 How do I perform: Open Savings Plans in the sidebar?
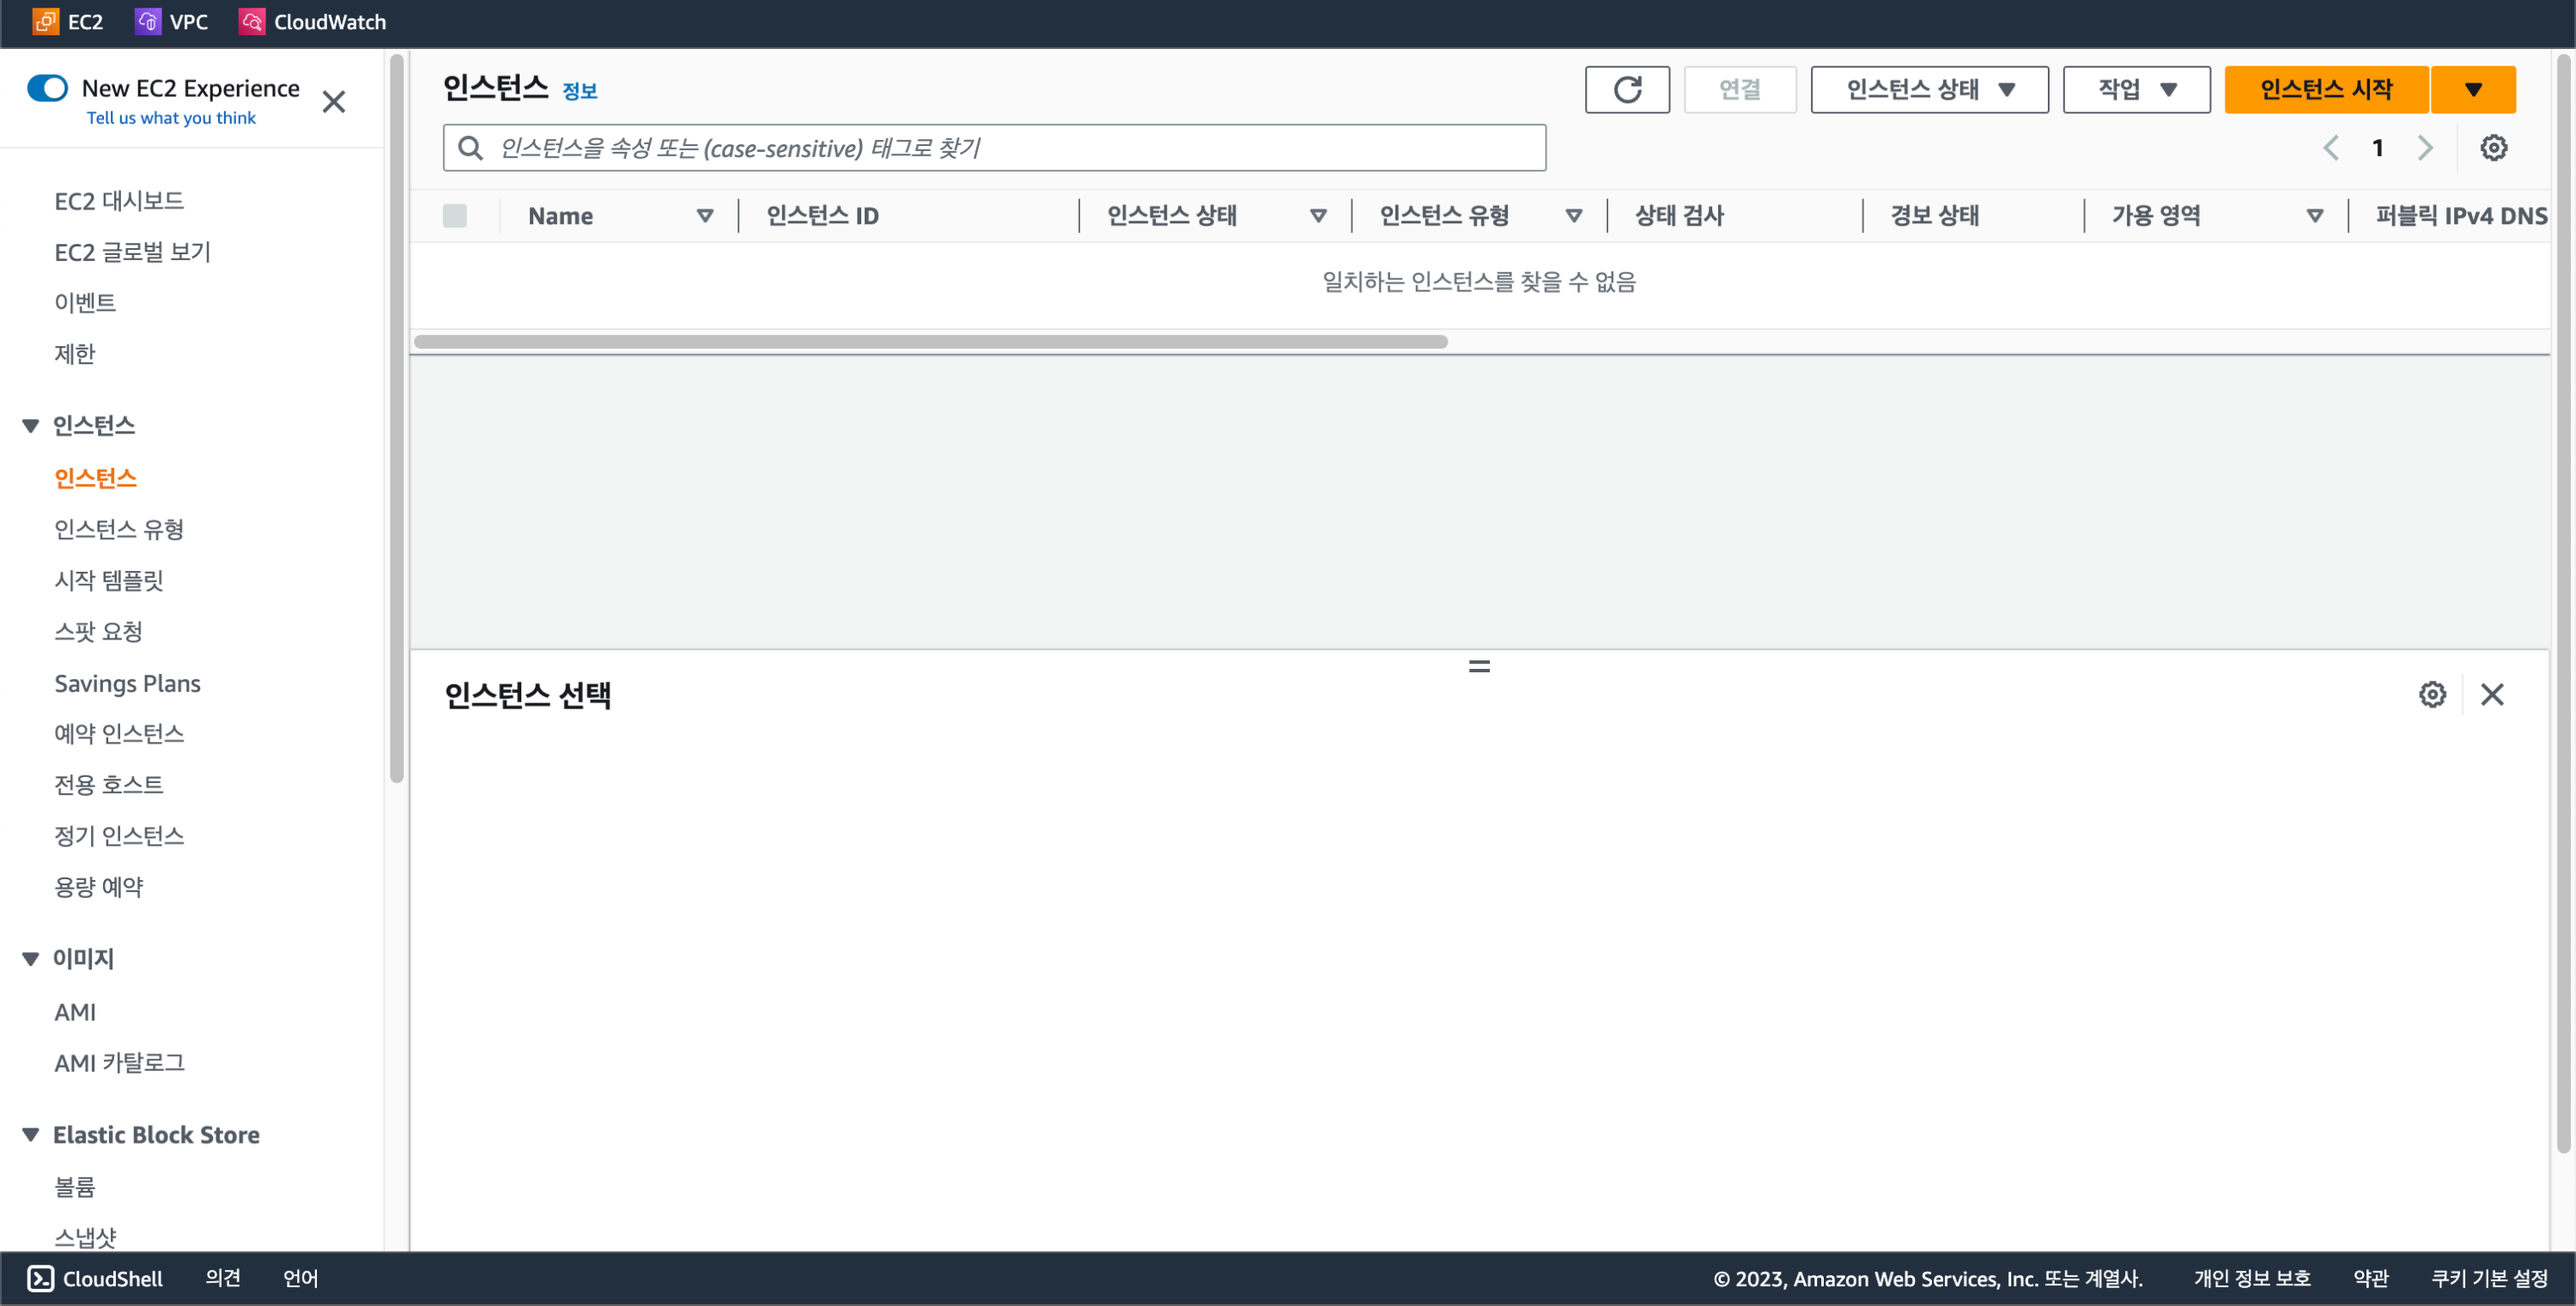[x=127, y=683]
